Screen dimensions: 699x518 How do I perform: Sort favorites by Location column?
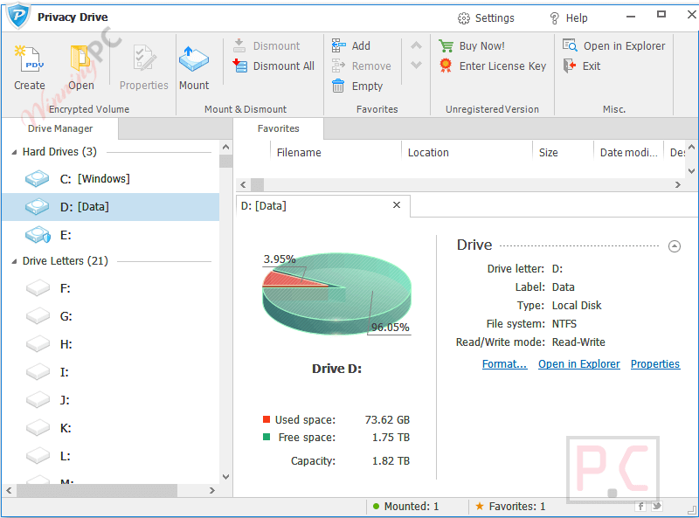[467, 153]
